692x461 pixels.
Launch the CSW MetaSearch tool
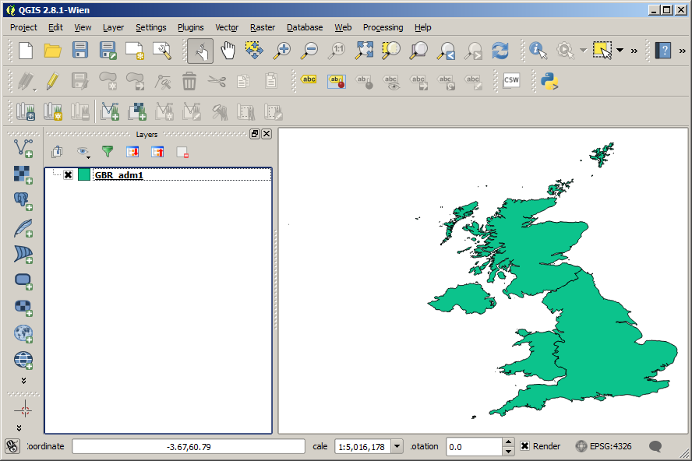pos(511,80)
